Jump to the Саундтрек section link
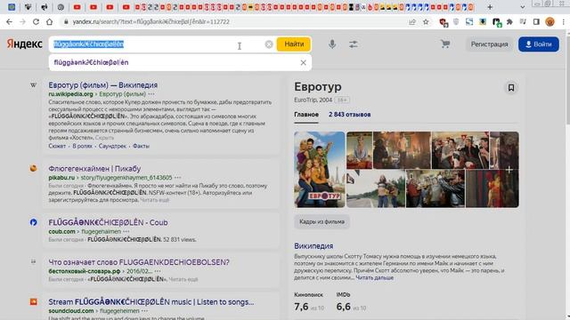570x320 pixels. (x=112, y=146)
